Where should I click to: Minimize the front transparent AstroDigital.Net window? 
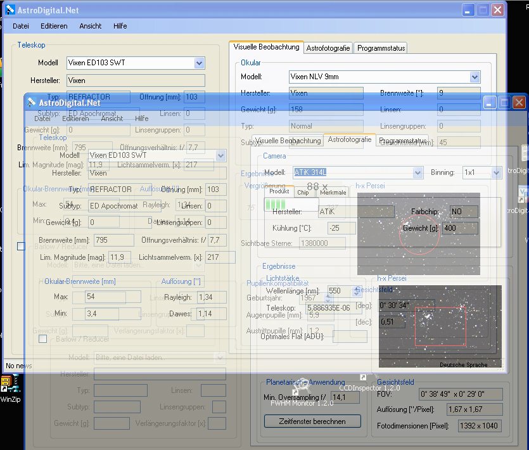point(489,102)
